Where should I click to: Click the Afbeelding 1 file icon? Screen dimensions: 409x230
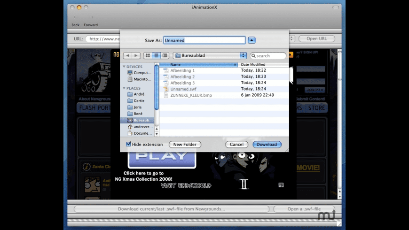pyautogui.click(x=165, y=70)
